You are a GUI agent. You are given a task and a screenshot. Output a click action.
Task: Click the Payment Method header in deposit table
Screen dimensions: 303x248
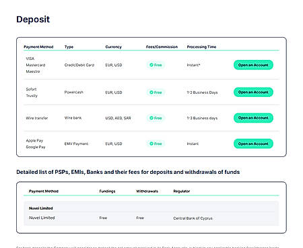(38, 46)
